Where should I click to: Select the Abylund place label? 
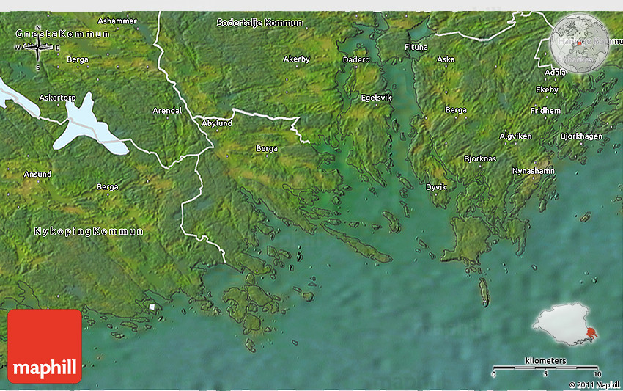217,123
